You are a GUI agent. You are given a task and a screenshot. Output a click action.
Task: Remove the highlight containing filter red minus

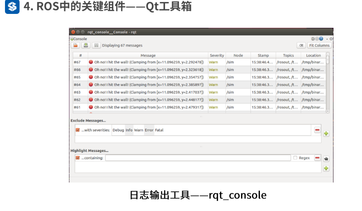tap(317, 158)
